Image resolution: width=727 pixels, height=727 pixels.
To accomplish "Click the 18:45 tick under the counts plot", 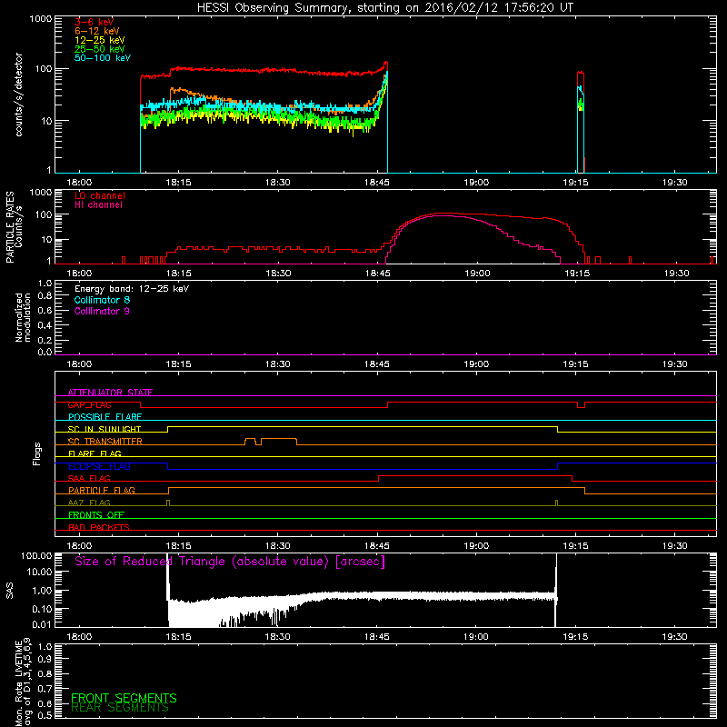I will pos(376,183).
